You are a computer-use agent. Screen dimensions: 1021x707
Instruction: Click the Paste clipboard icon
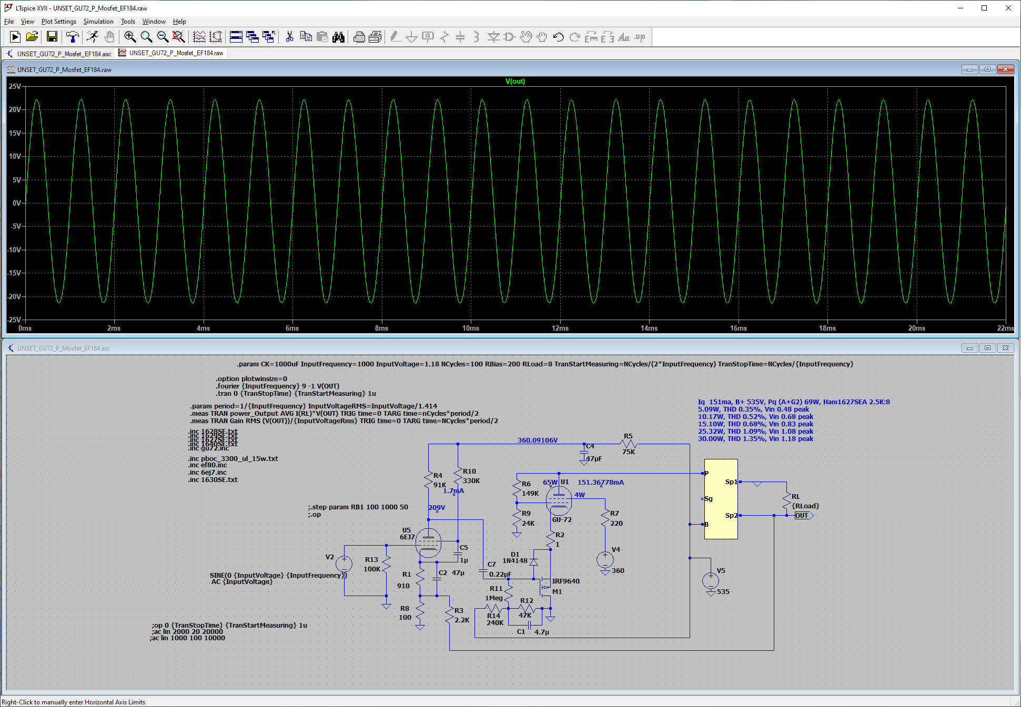(322, 37)
